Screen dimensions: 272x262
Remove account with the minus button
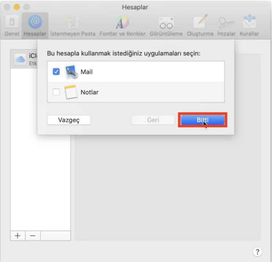pyautogui.click(x=33, y=236)
